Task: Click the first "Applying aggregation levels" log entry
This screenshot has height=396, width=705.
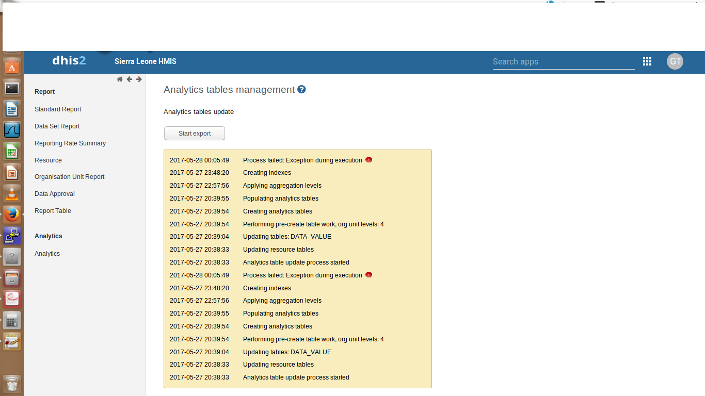Action: (x=282, y=186)
